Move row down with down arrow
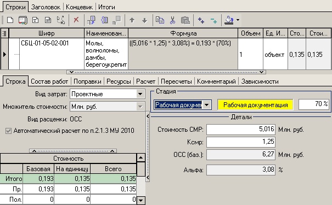 click(145, 20)
